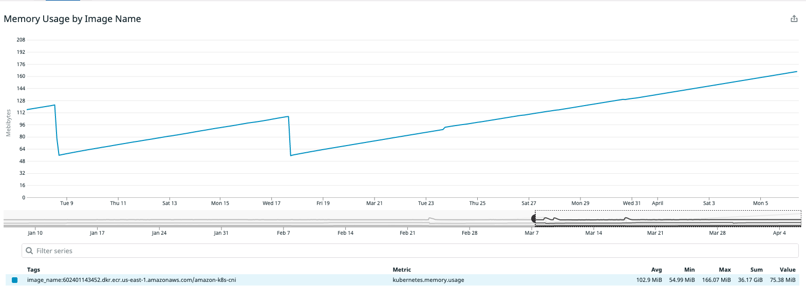Screen dimensions: 806x286
Task: Select the image_name amazon-k8s-cni series row
Action: pyautogui.click(x=403, y=280)
